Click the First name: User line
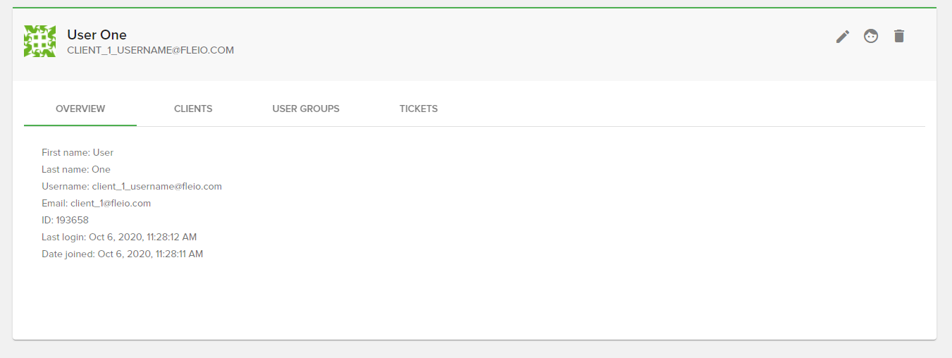The width and height of the screenshot is (952, 358). tap(78, 152)
